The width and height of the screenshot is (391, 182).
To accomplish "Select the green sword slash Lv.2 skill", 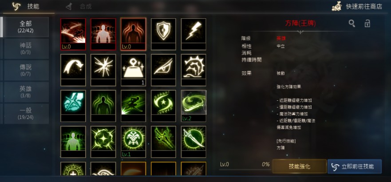I will 194,106.
